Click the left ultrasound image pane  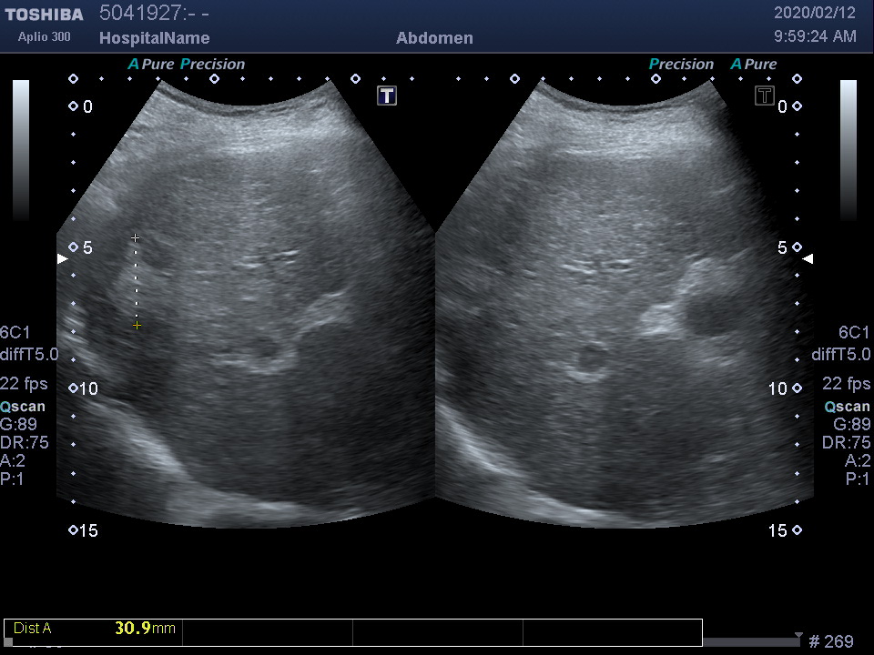(245, 304)
